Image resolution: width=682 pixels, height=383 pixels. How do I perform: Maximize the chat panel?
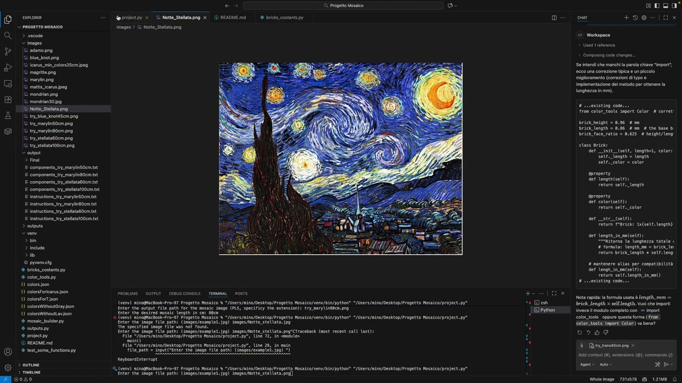[x=665, y=18]
